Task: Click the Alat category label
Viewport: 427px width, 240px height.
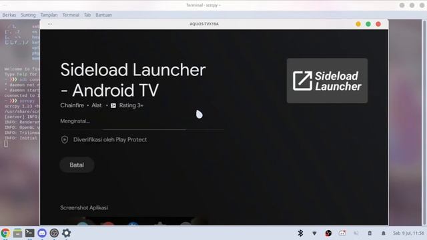Action: pos(97,105)
